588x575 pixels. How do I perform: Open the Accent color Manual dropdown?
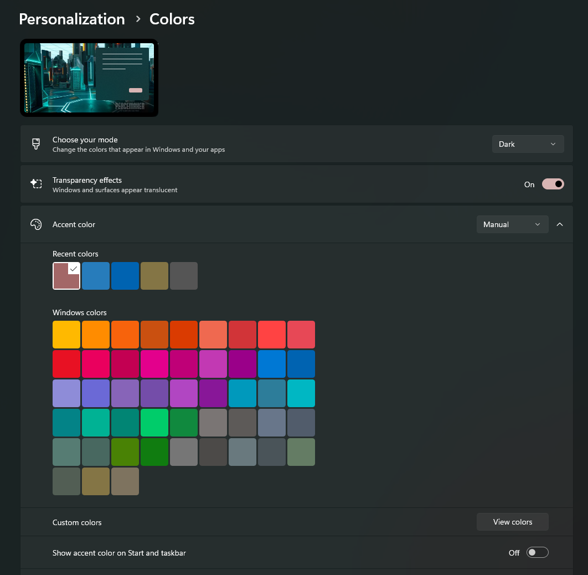pyautogui.click(x=512, y=224)
